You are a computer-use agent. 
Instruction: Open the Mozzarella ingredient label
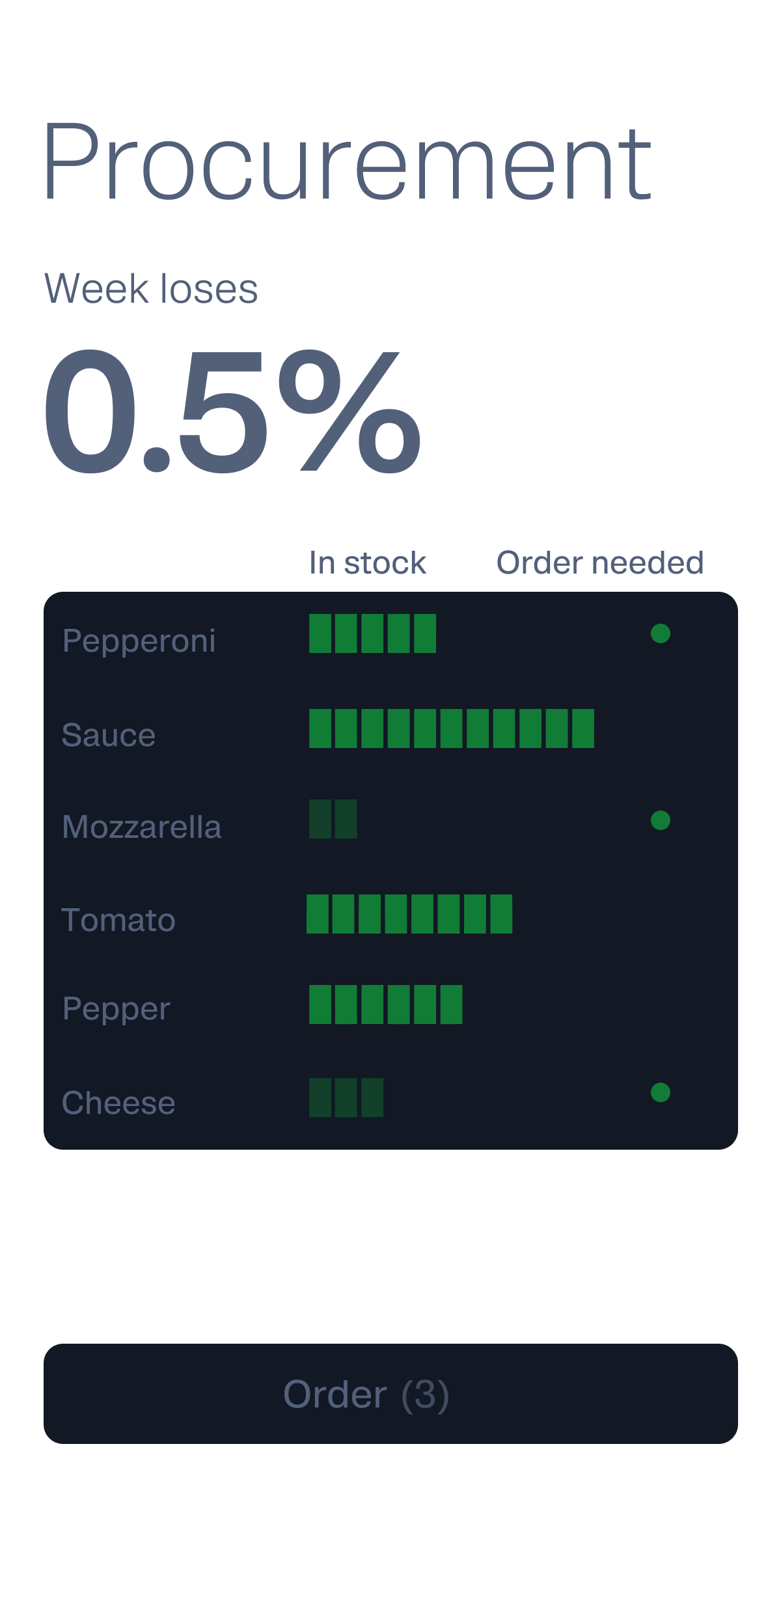(142, 827)
